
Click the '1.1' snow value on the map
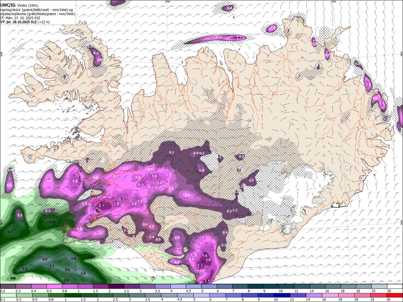[x=140, y=185]
